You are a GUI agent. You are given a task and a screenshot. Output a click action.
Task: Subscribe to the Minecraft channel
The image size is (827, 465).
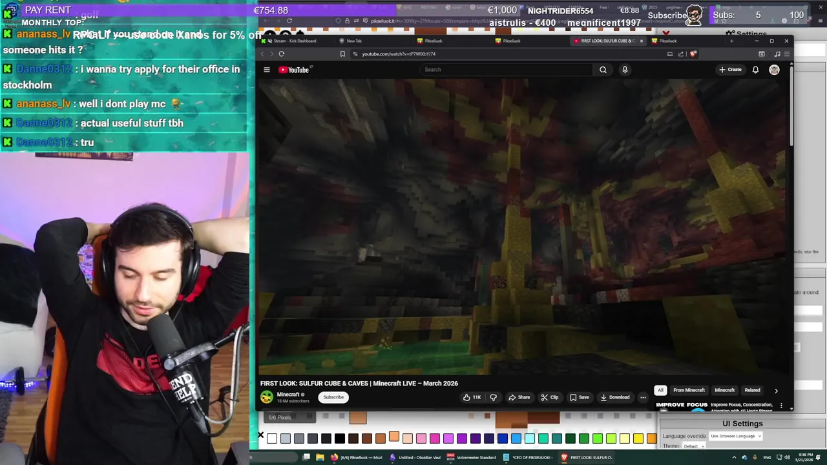(333, 397)
